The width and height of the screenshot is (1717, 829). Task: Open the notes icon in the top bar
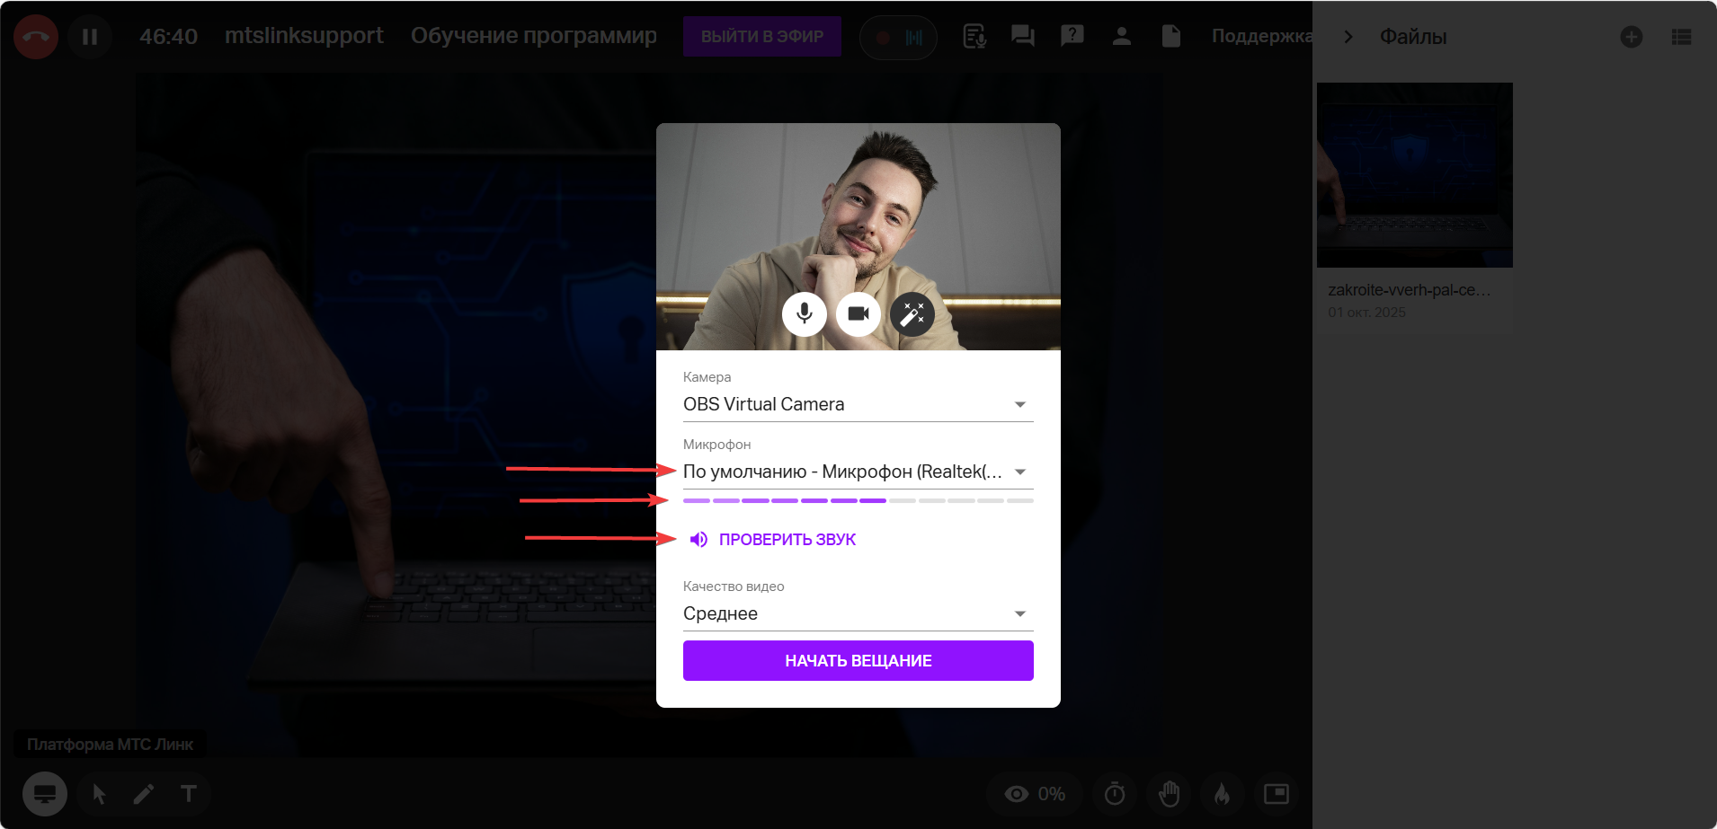pyautogui.click(x=974, y=37)
